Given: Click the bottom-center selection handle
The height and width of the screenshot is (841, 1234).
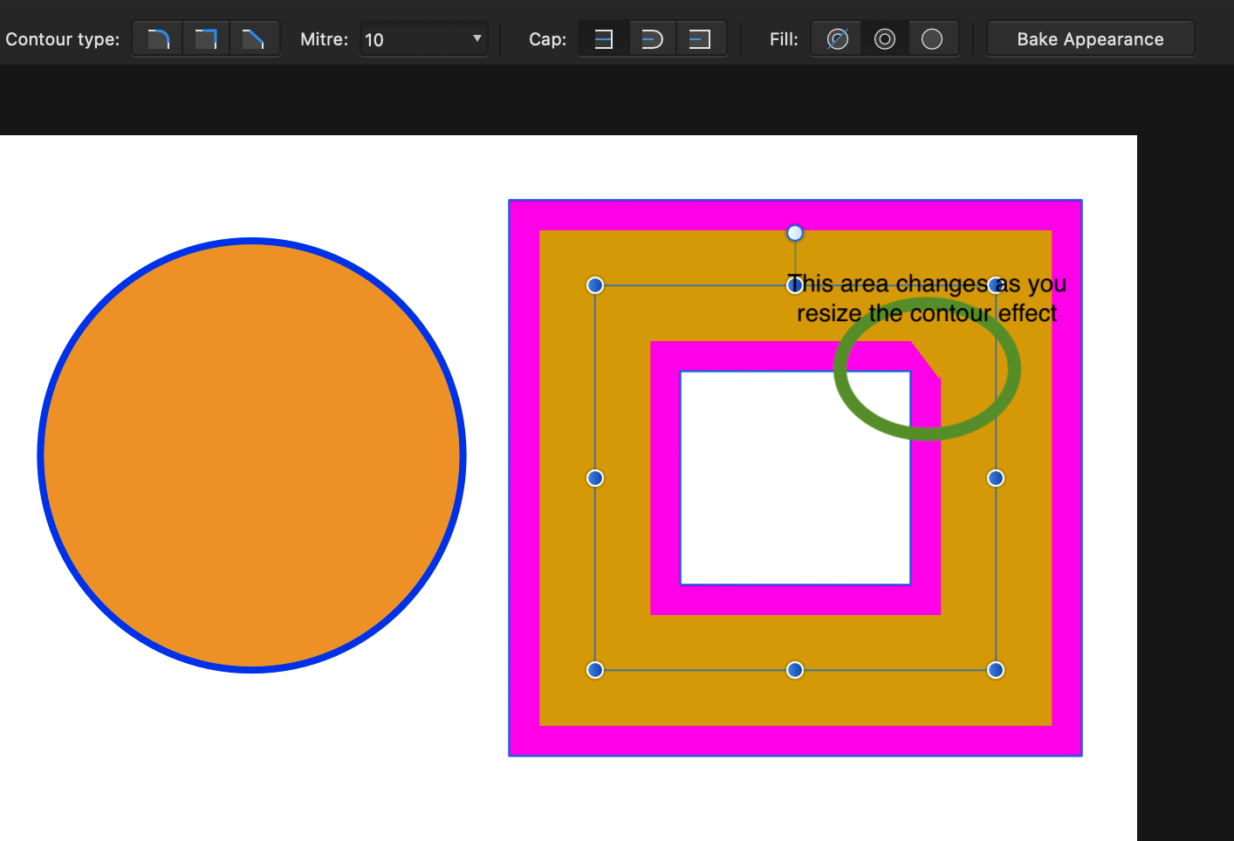Looking at the screenshot, I should coord(795,670).
